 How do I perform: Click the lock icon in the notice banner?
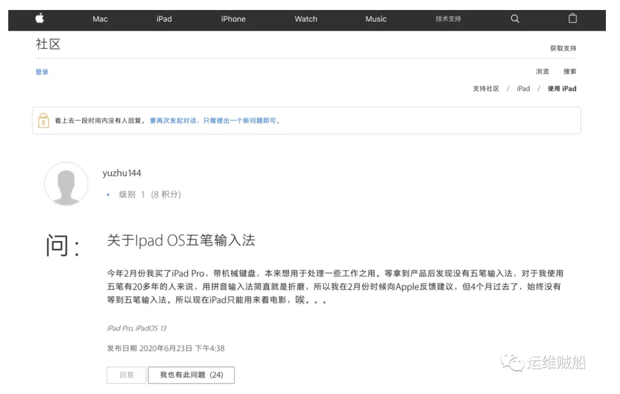point(44,121)
